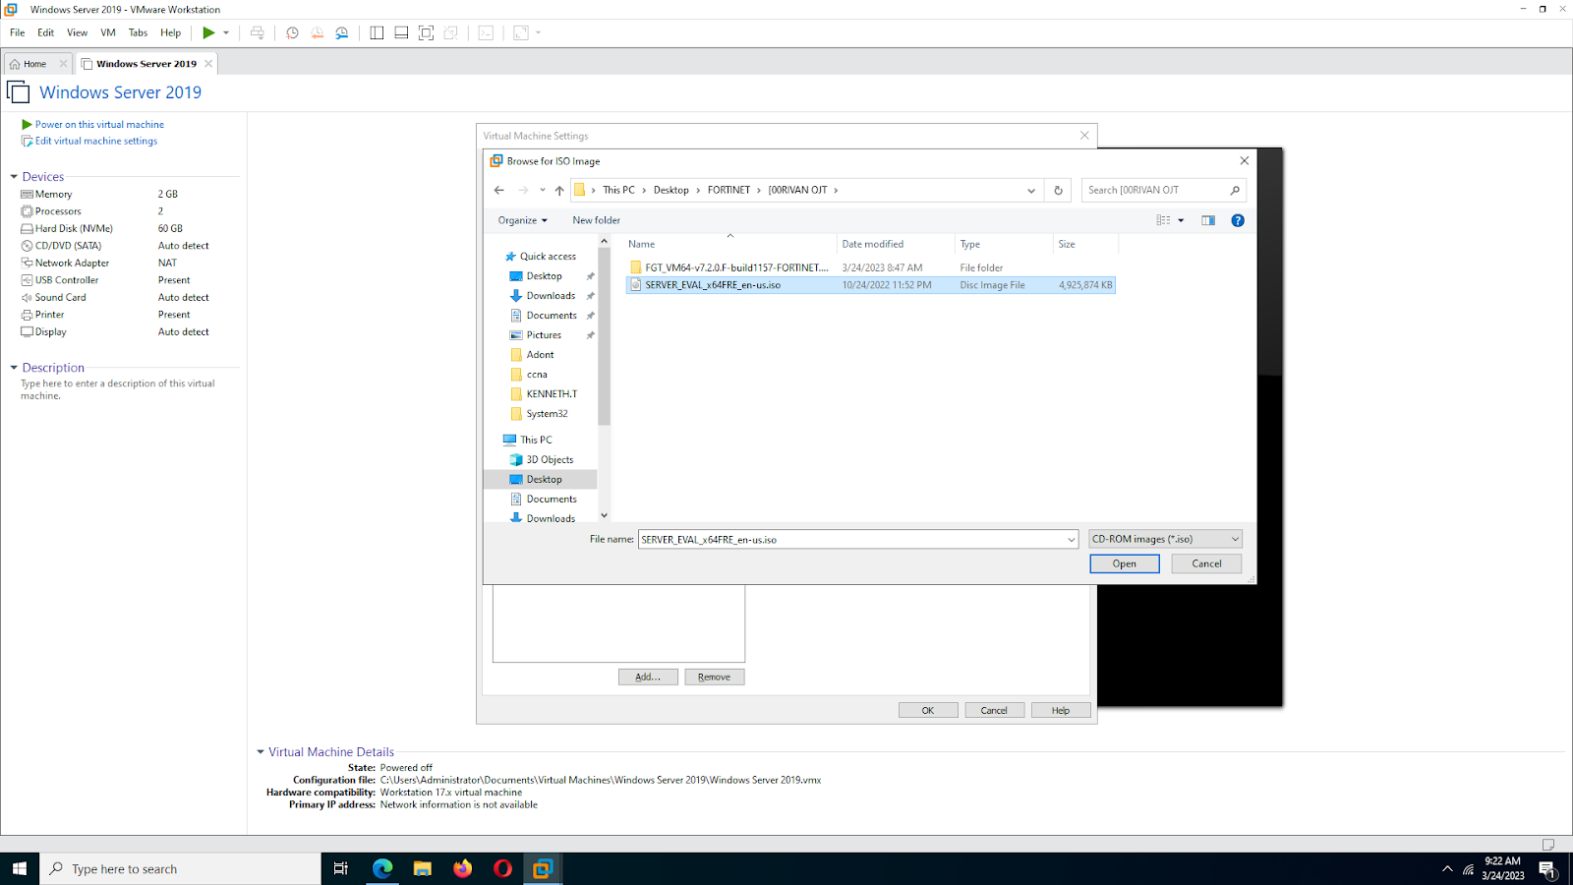The image size is (1573, 885).
Task: Select Quick access in navigation pane
Action: tap(548, 257)
